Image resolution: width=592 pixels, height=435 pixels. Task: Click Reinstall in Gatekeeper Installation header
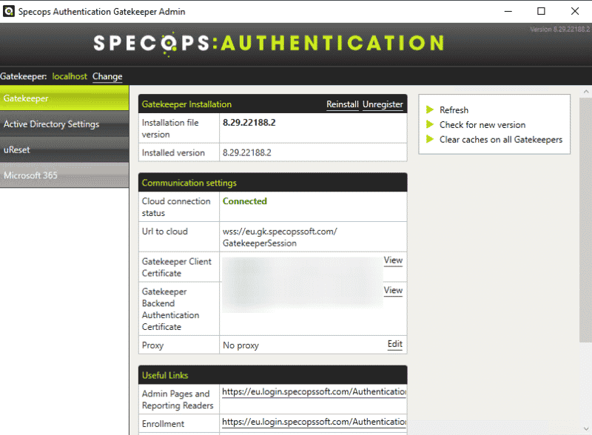[x=343, y=105]
